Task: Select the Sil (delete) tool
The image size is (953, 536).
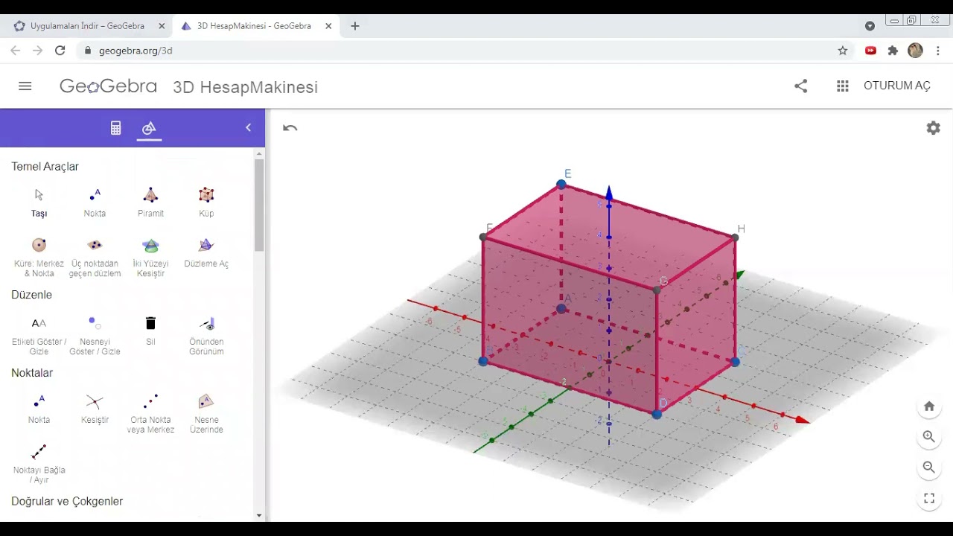Action: pos(150,331)
